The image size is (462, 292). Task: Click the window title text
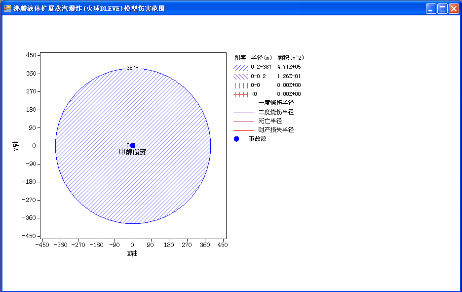pos(89,8)
